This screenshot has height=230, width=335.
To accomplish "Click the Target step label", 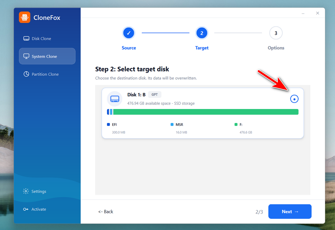I will tap(202, 48).
